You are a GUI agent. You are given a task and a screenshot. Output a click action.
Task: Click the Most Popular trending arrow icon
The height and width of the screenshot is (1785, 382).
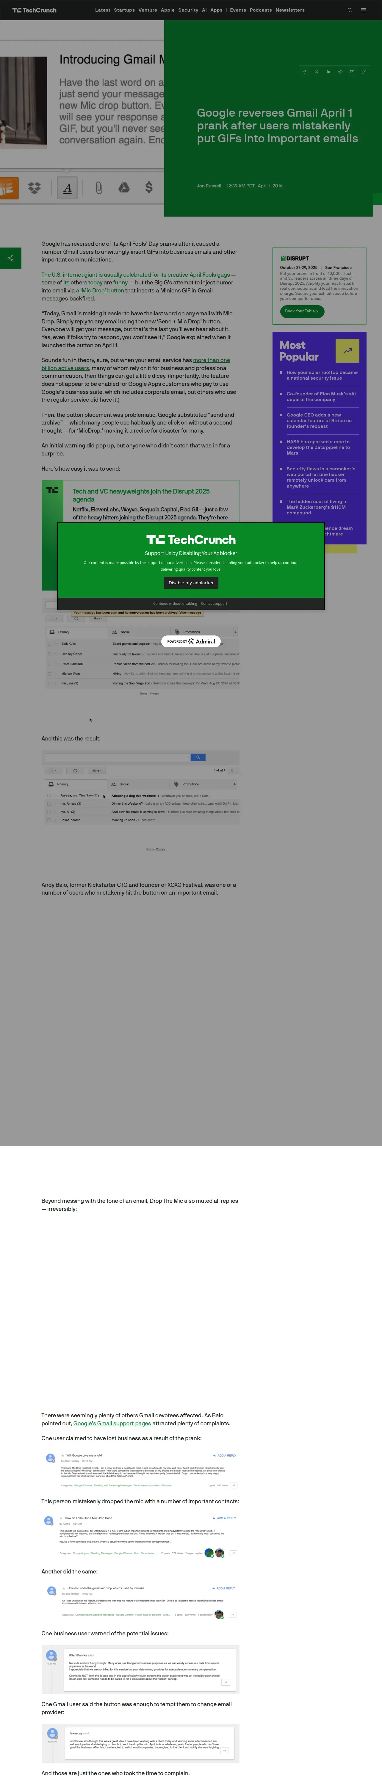coord(347,351)
